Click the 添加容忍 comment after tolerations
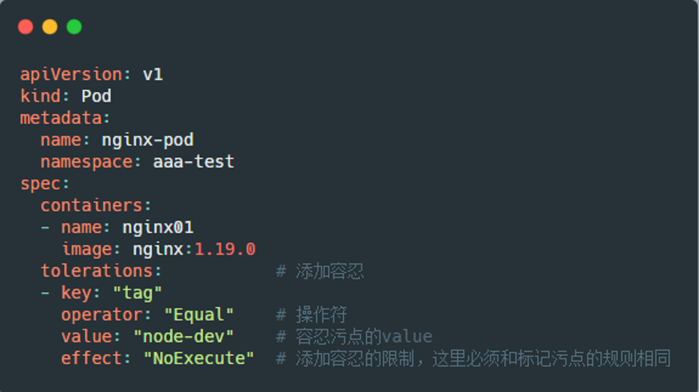699x392 pixels. click(330, 271)
